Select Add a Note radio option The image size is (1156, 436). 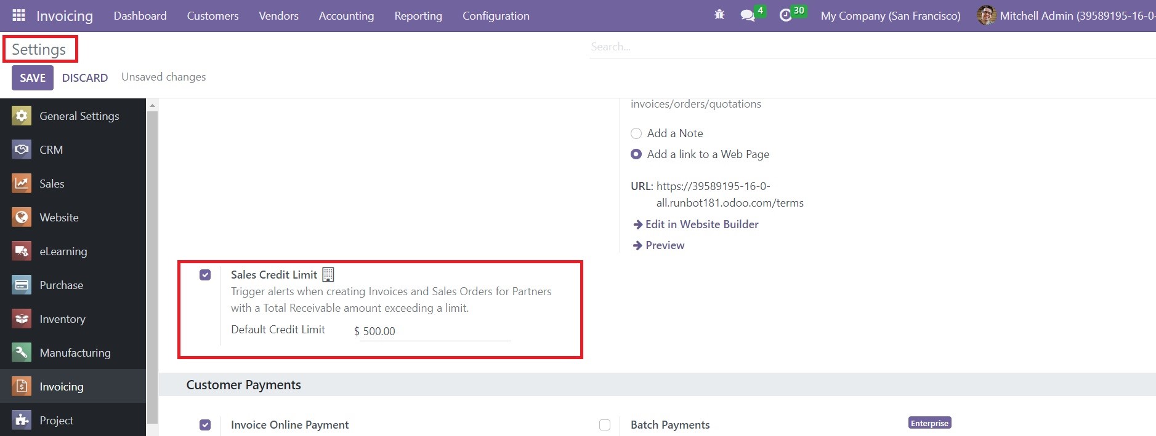[x=636, y=133]
